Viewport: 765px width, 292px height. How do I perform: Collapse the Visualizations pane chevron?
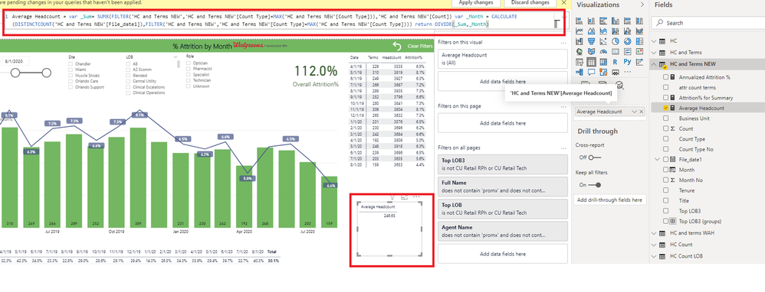pos(642,5)
